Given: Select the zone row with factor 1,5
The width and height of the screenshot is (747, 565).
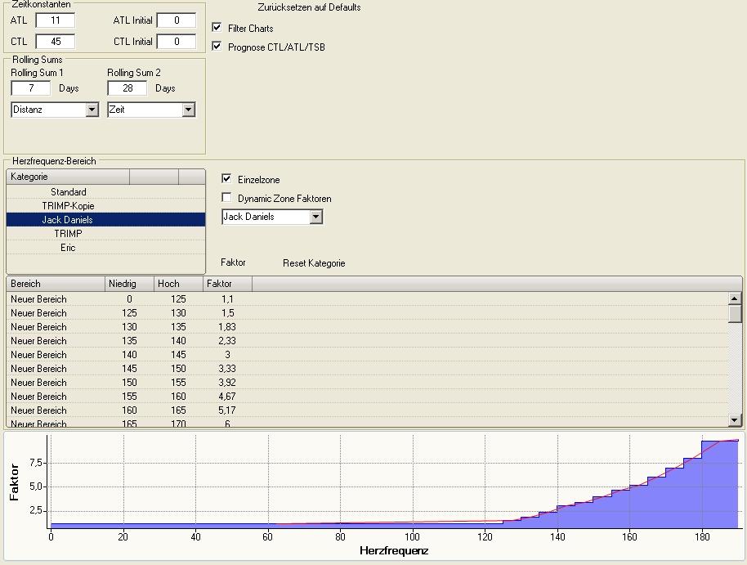Looking at the screenshot, I should [367, 313].
